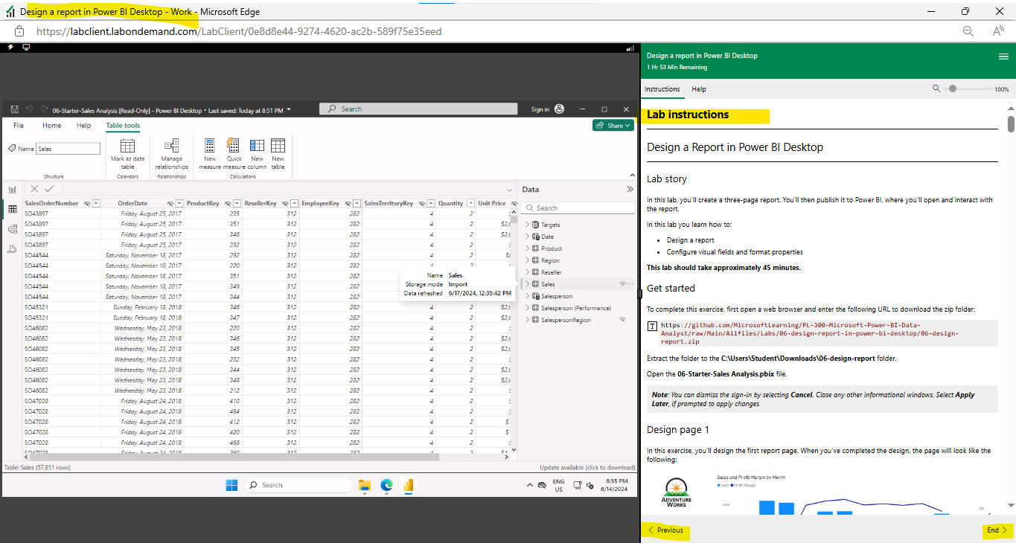1016x543 pixels.
Task: Open DAX query view in left sidebar
Action: [x=12, y=249]
